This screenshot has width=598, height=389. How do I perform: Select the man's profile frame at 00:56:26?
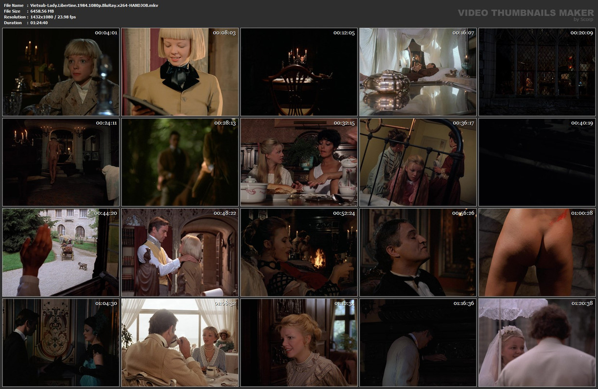tap(418, 253)
